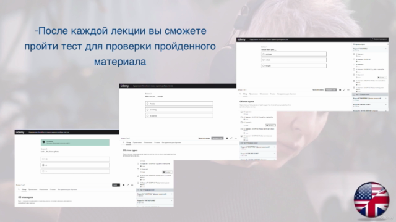Click search magnifier in bottom-left screenshot tabs
Image resolution: width=396 pixels, height=222 pixels.
[19, 189]
